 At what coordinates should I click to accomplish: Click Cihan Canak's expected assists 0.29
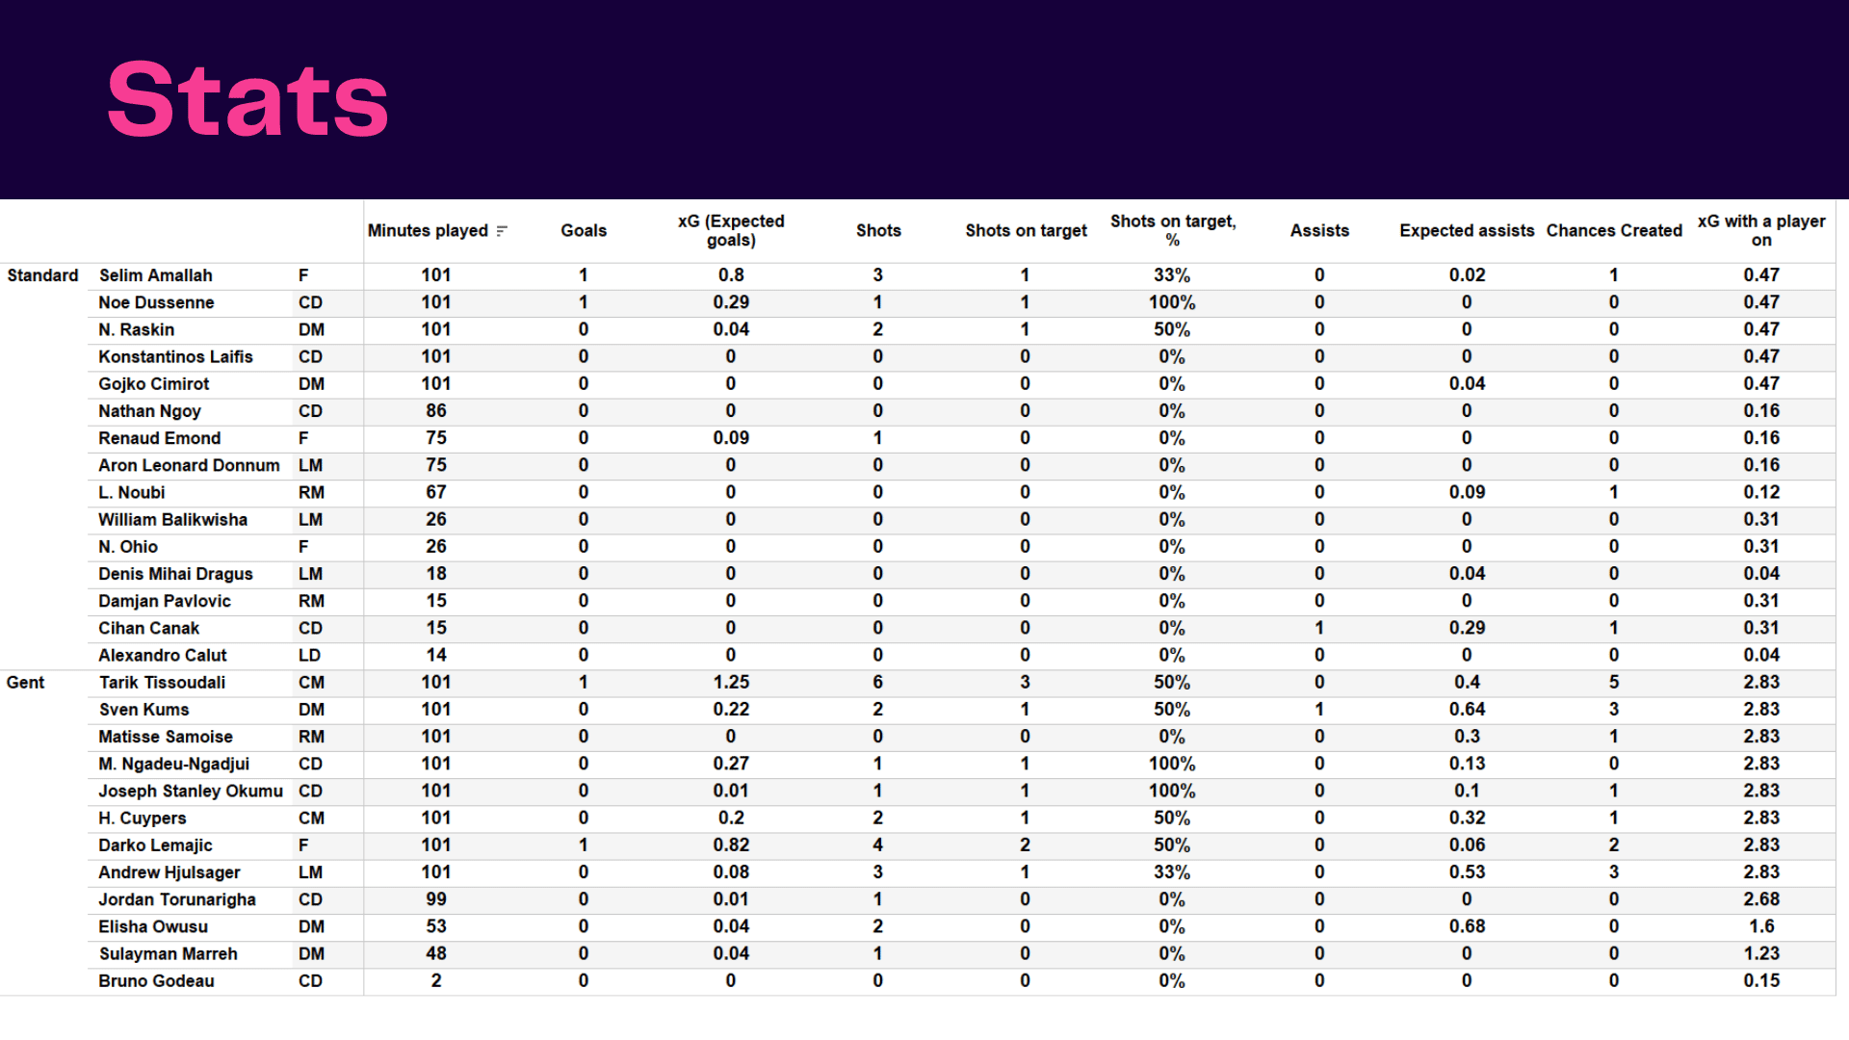pos(1467,628)
